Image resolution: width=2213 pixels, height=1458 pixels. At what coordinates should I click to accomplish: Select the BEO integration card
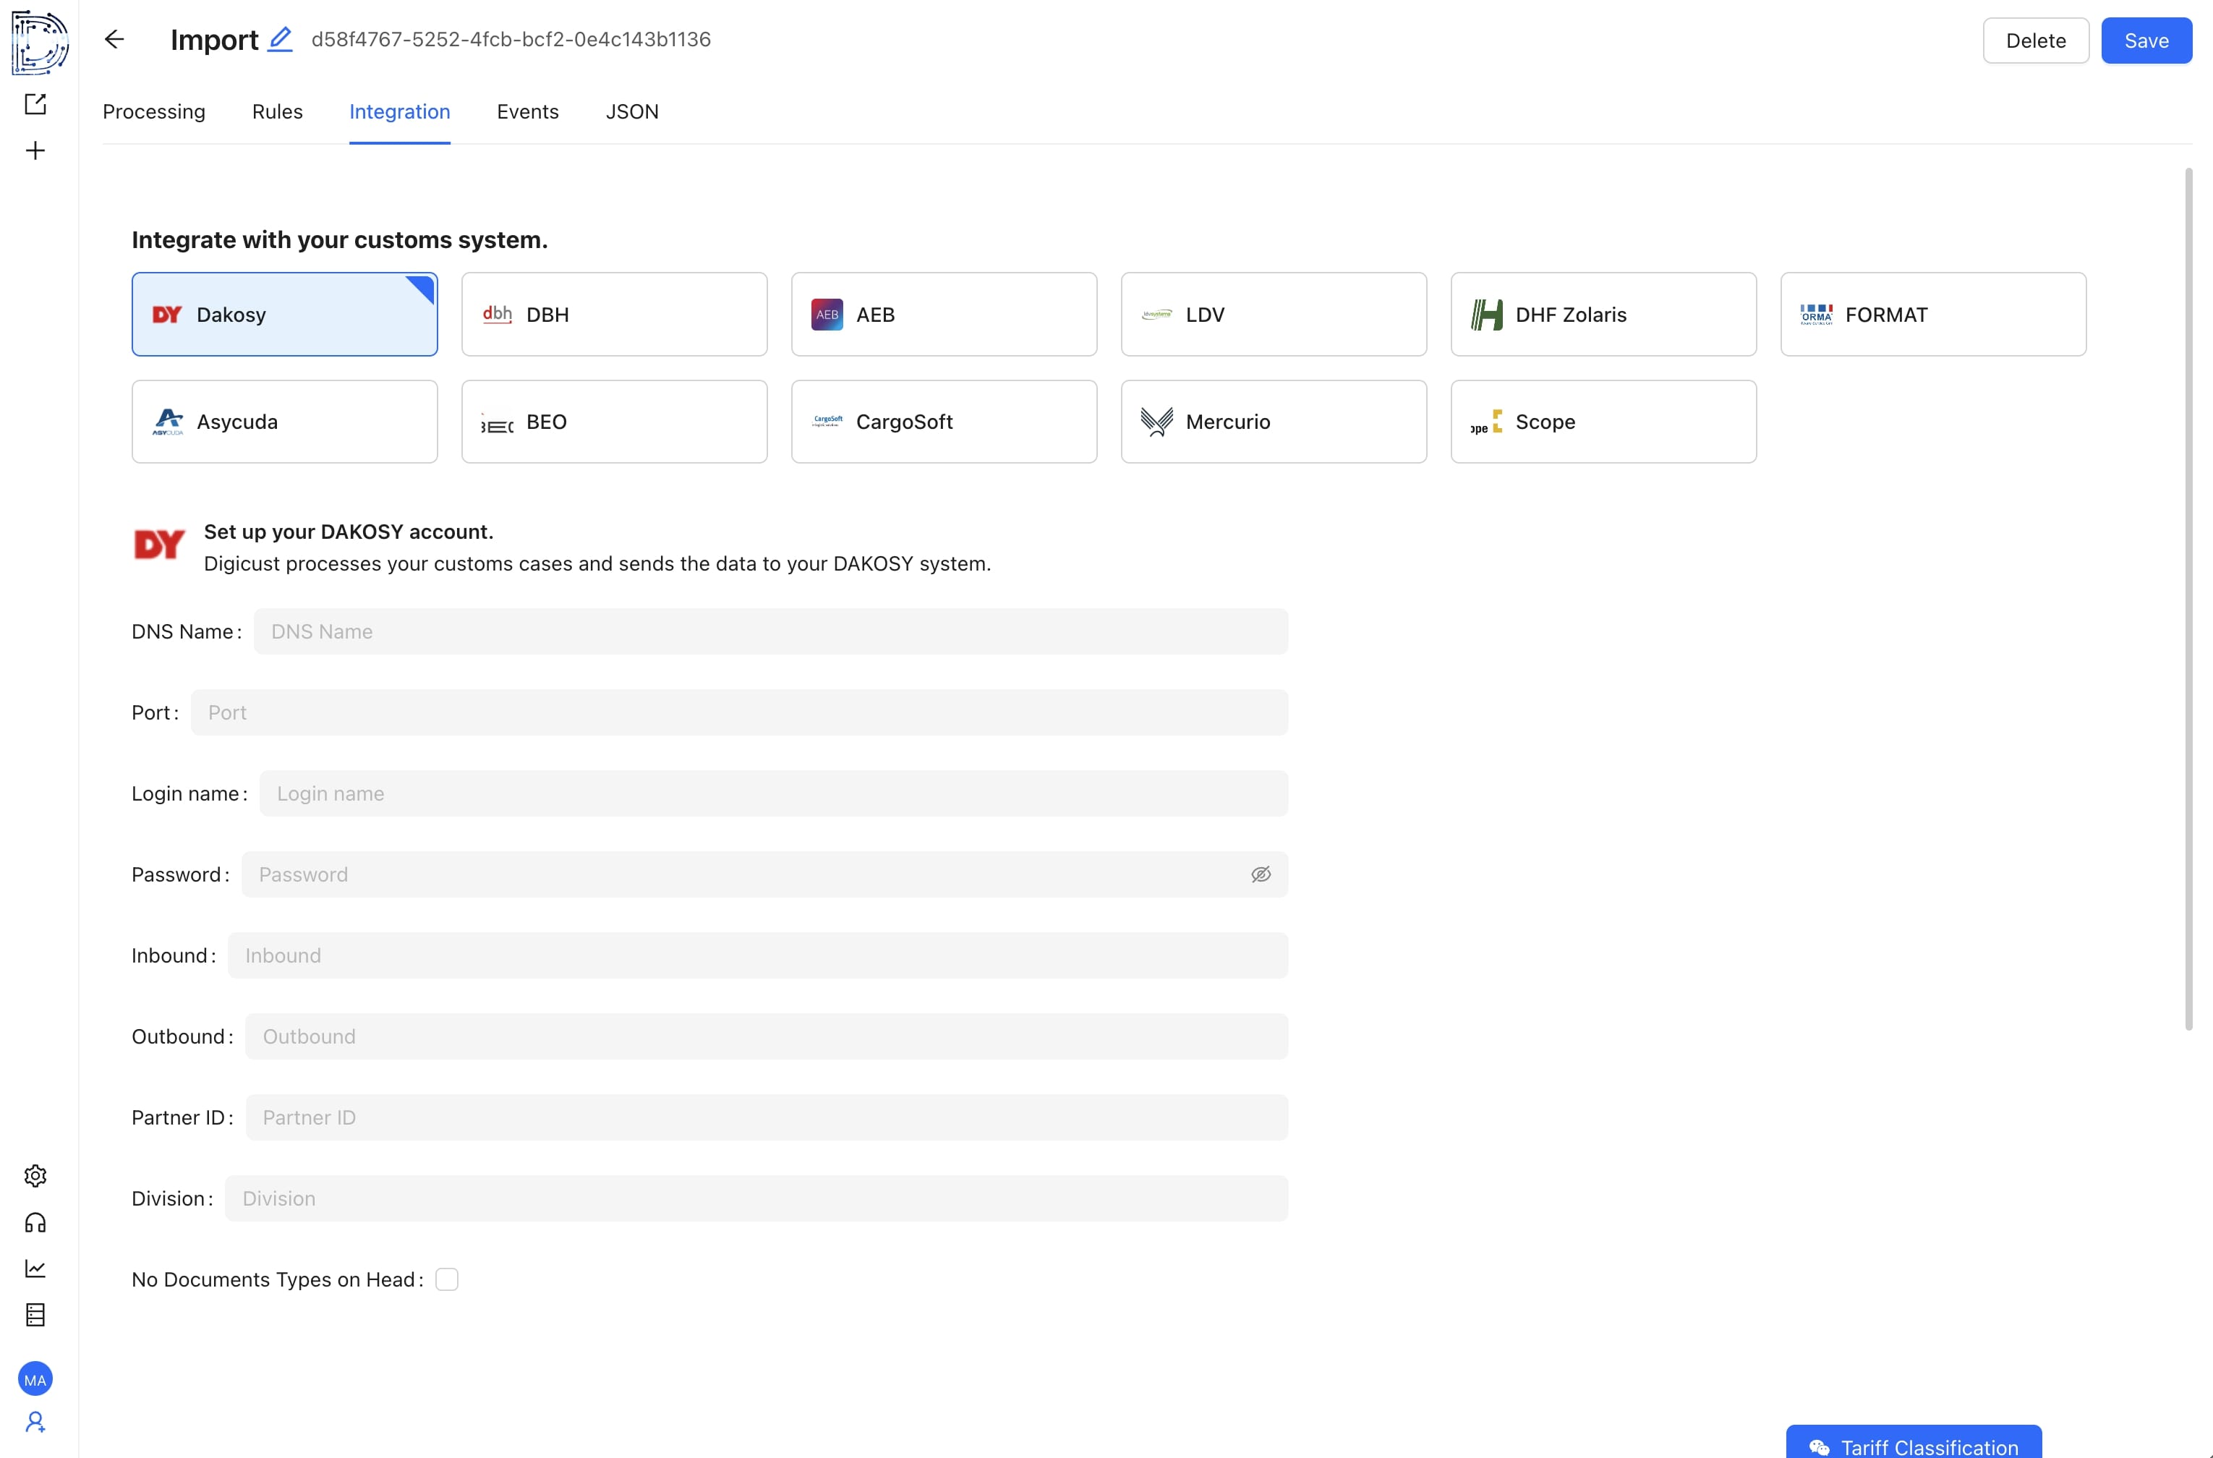coord(615,421)
